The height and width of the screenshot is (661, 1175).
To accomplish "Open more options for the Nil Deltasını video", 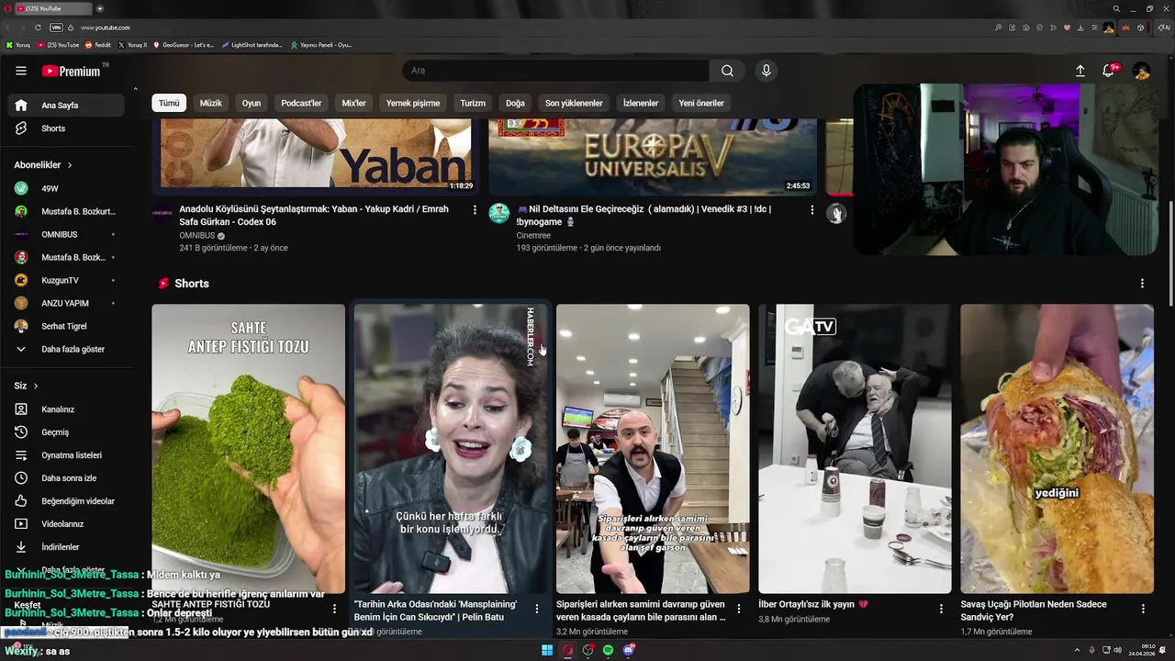I will click(x=811, y=210).
